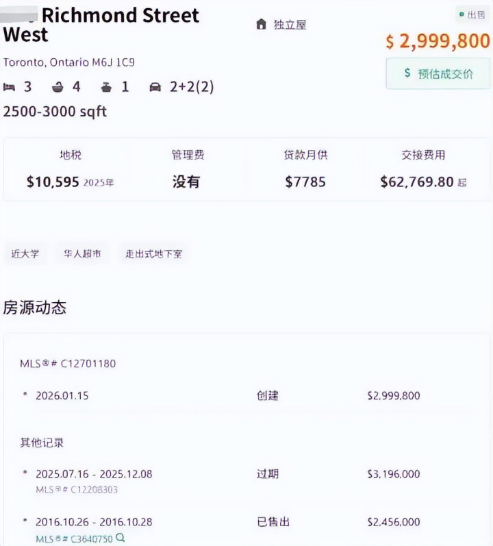The height and width of the screenshot is (546, 493).
Task: Select the 近大学 tag
Action: point(25,253)
